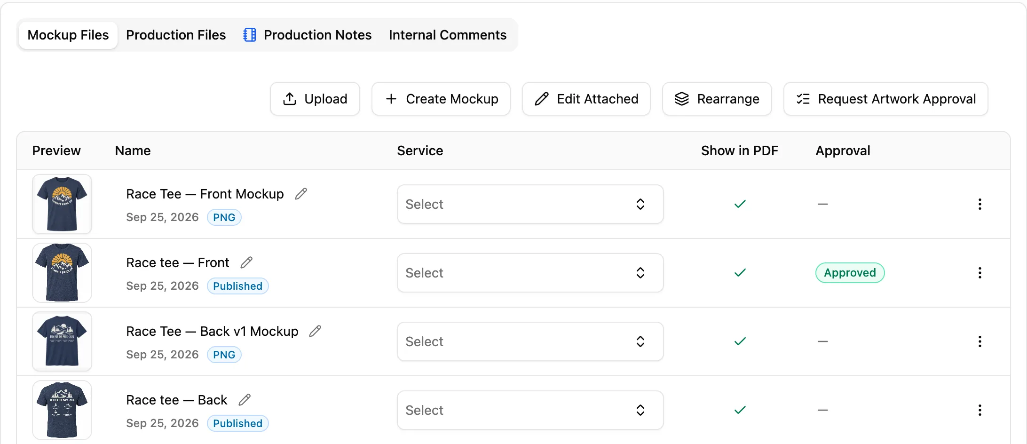Click the Approval column header
The height and width of the screenshot is (444, 1027).
pyautogui.click(x=843, y=151)
